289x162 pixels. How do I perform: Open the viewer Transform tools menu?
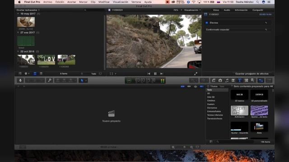112,74
